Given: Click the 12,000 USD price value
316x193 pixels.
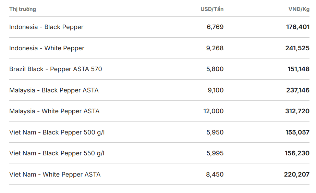Looking at the screenshot, I should click(214, 111).
